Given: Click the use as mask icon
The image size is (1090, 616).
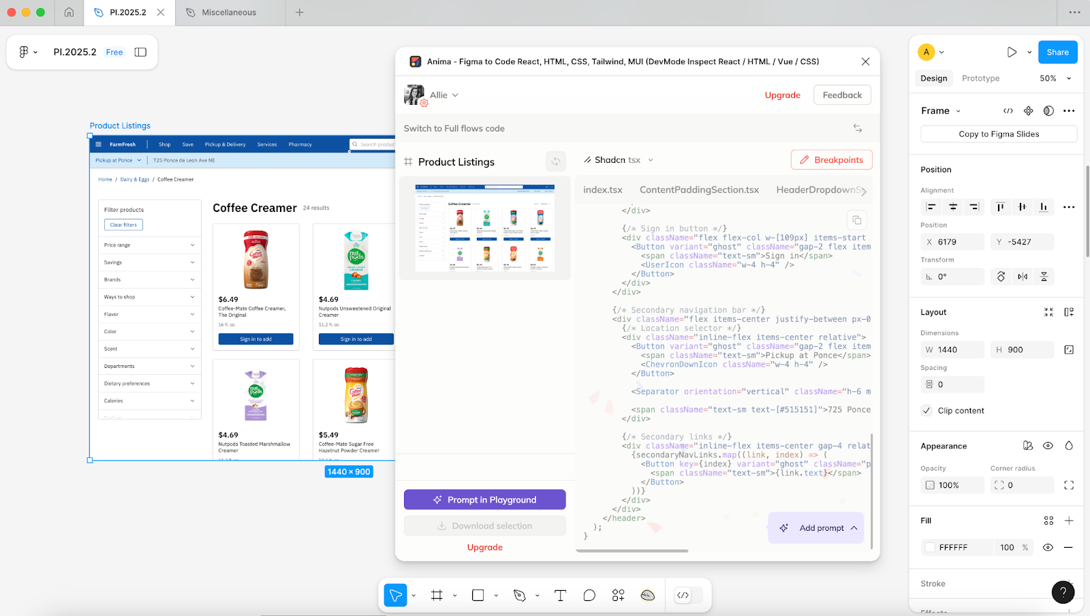Looking at the screenshot, I should coord(1048,110).
